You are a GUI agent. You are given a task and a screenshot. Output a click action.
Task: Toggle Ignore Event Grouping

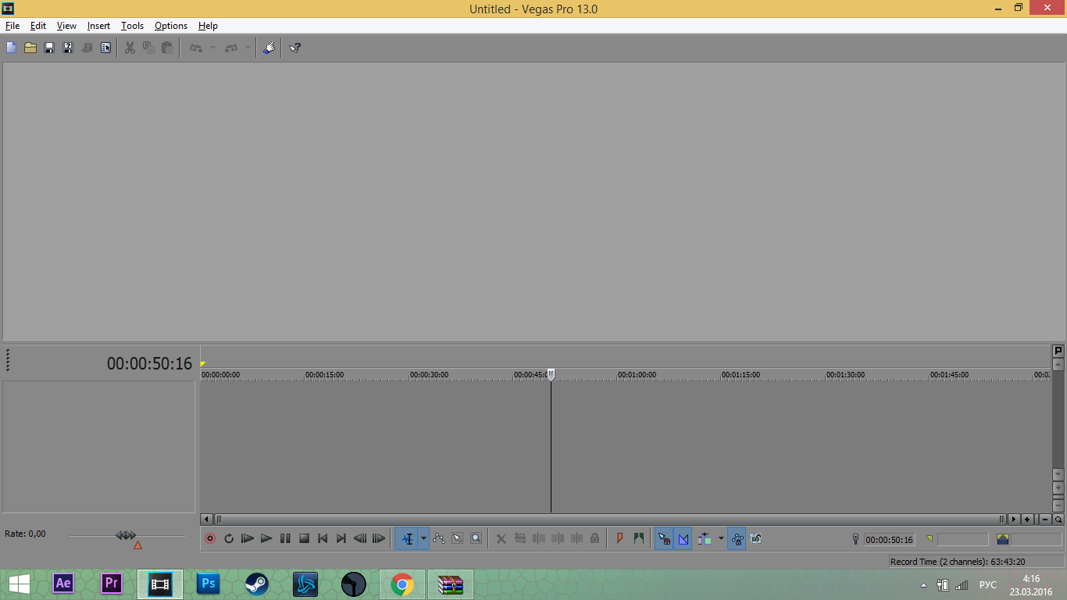(x=756, y=538)
